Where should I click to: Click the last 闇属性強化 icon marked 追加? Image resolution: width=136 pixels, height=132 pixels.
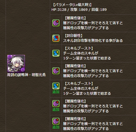pos(56,121)
